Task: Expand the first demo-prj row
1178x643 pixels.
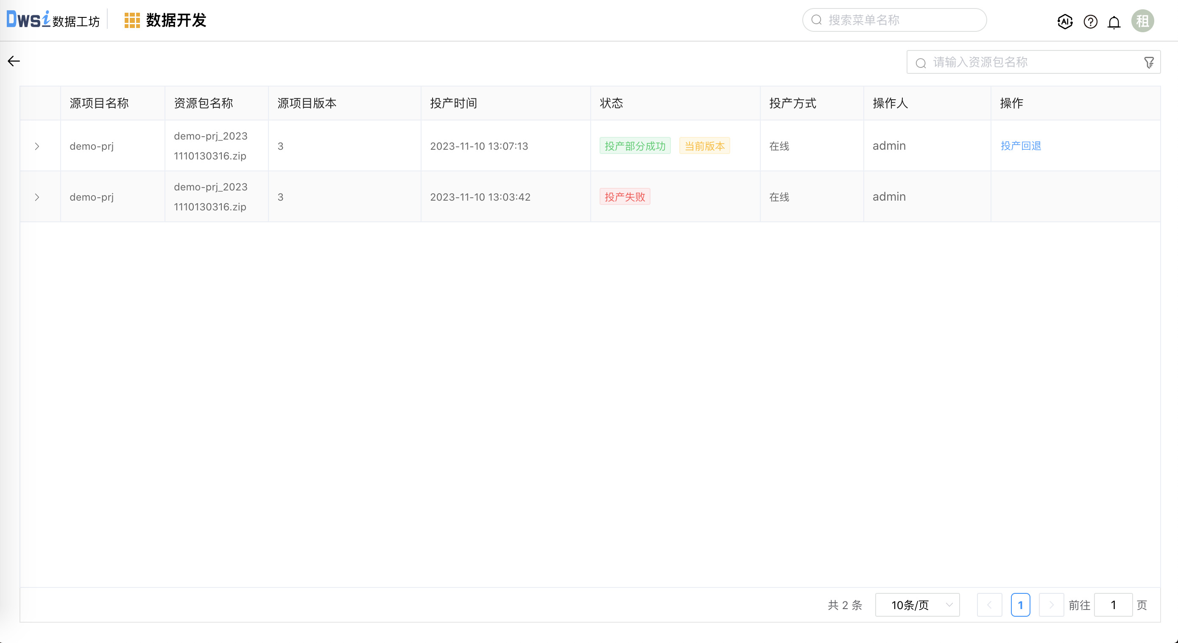Action: [x=37, y=146]
